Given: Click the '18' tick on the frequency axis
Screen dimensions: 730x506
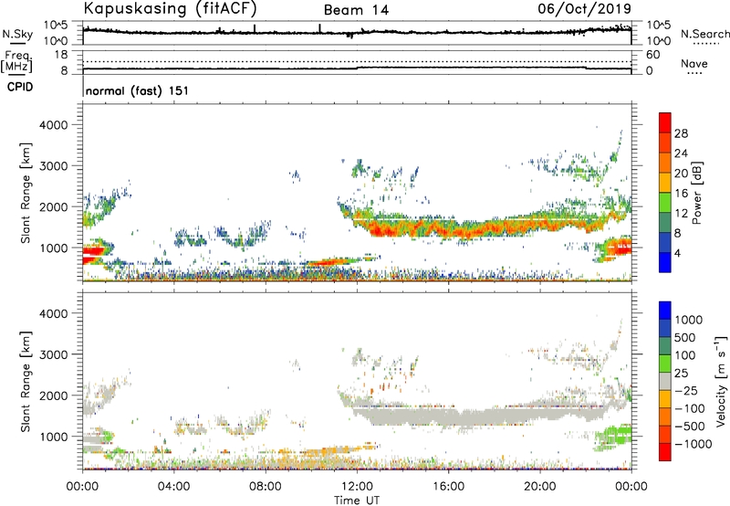Looking at the screenshot, I should [61, 55].
